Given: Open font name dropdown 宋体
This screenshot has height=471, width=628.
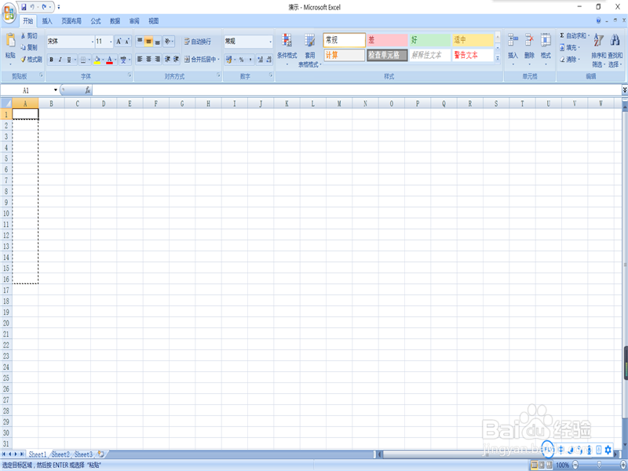Looking at the screenshot, I should tap(93, 42).
